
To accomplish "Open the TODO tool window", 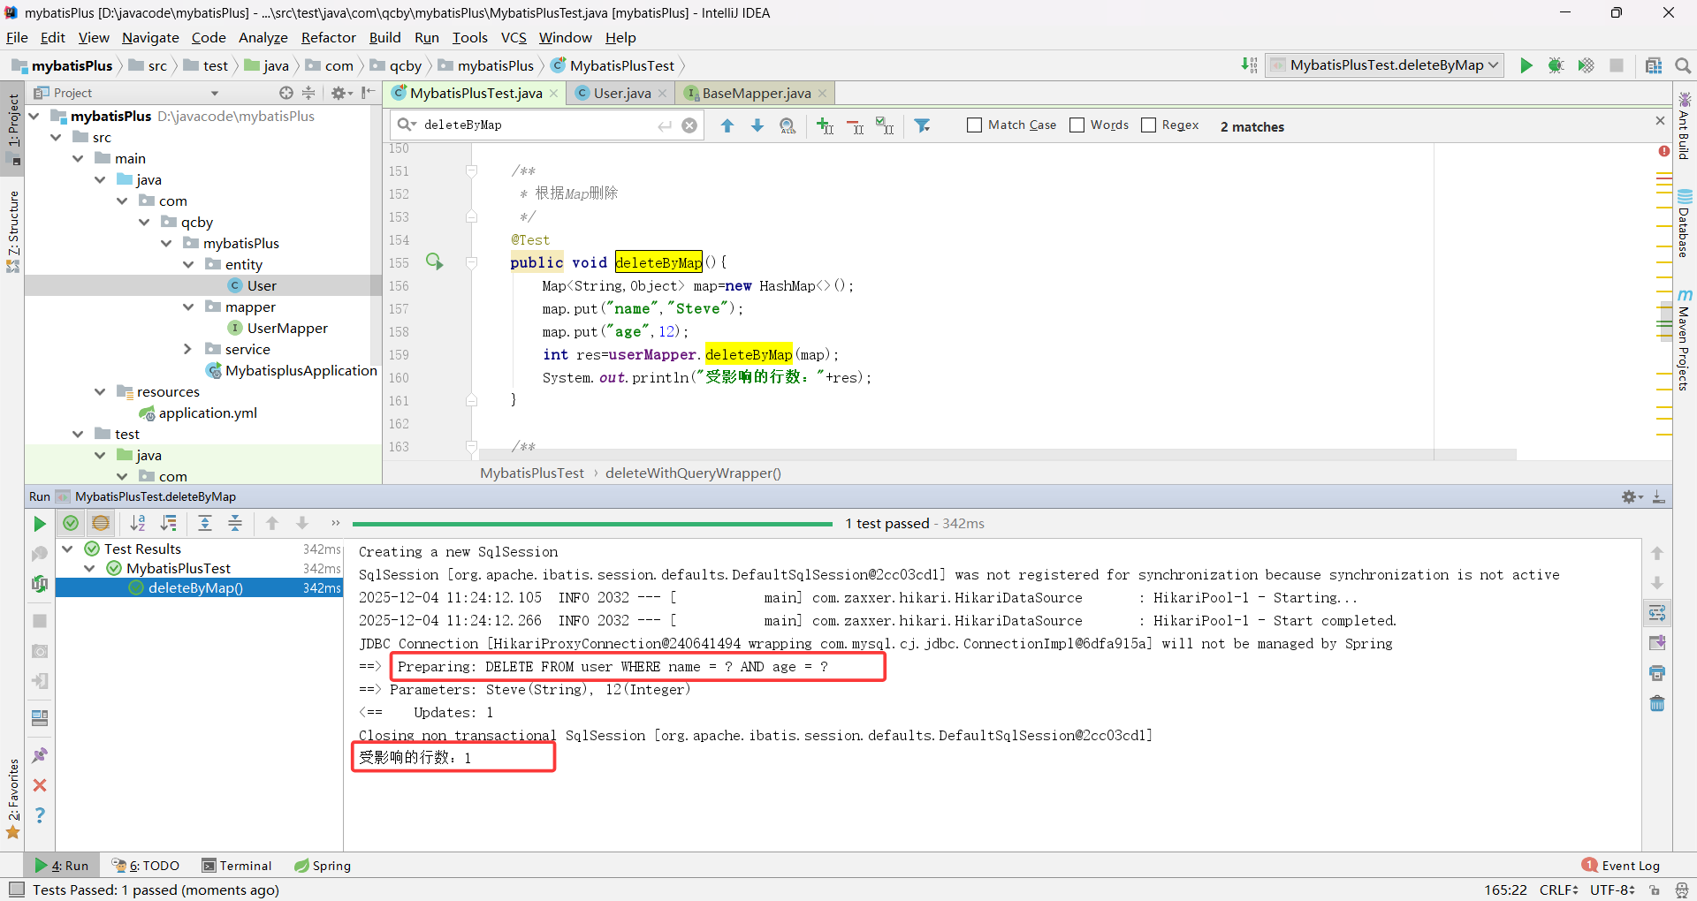I will pos(146,866).
